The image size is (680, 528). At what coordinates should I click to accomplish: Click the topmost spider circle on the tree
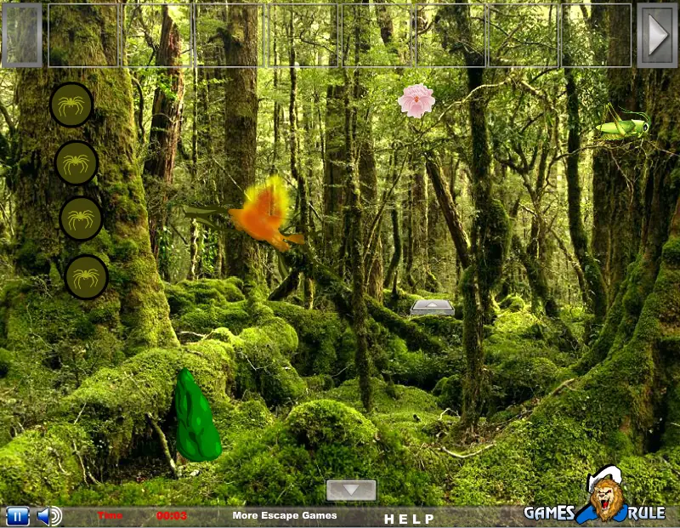coord(71,105)
